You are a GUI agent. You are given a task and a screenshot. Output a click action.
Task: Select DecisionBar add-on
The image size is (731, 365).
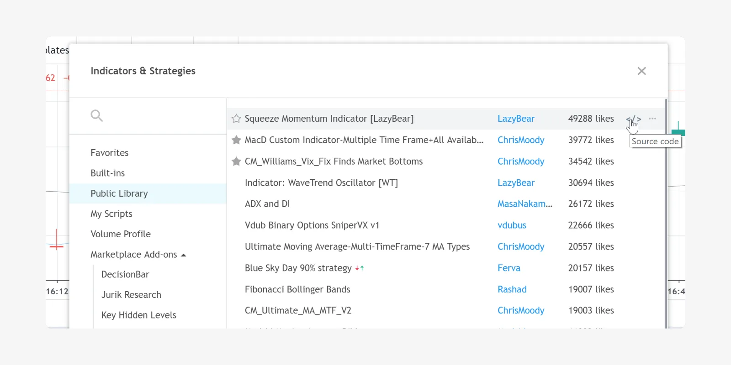[125, 275]
